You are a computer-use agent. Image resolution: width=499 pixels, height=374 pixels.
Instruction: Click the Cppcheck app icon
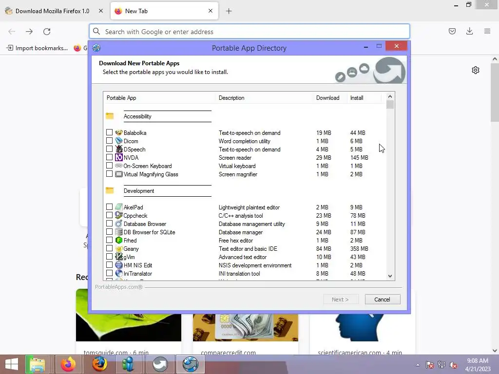(x=119, y=215)
